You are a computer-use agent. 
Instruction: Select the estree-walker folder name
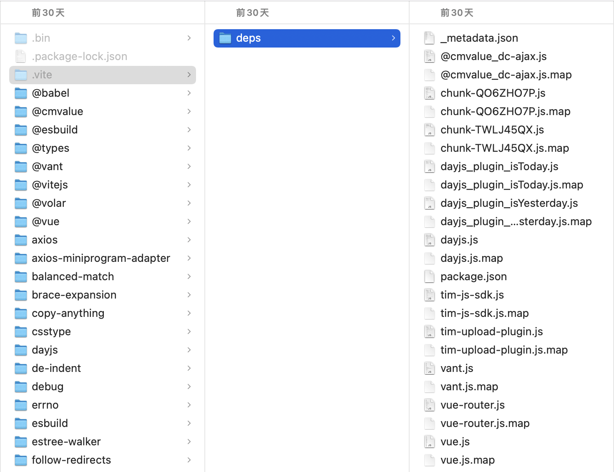pos(66,442)
